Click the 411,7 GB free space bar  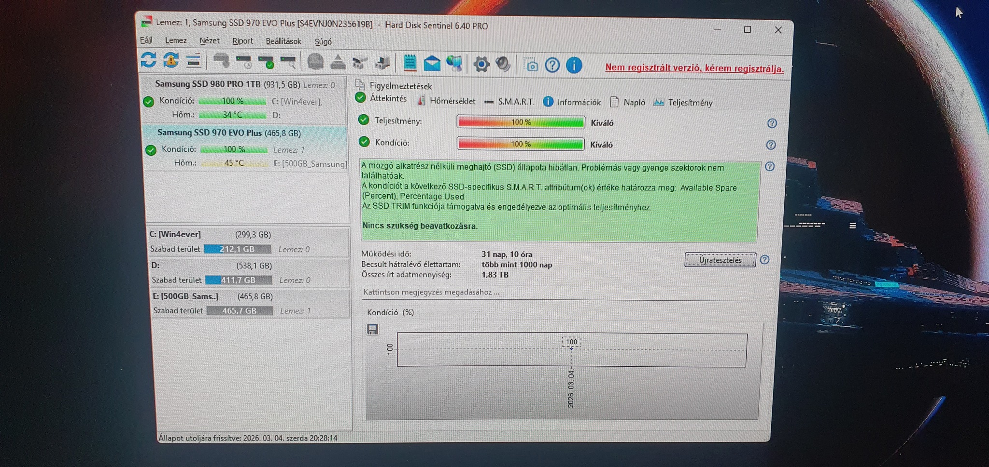(239, 280)
